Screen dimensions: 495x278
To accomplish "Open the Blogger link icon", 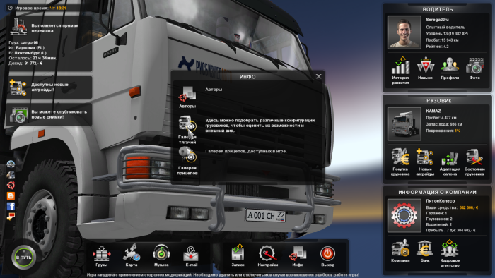I will pyautogui.click(x=11, y=195).
